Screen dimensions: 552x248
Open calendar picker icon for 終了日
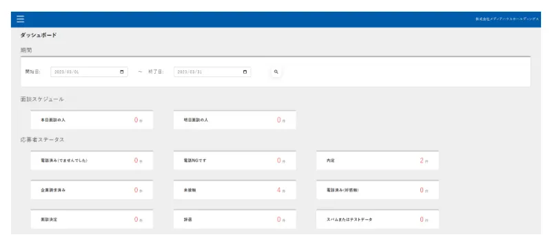245,72
